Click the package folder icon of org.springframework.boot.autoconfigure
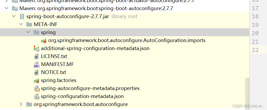Viewport: 267px width, 110px height. (29, 104)
